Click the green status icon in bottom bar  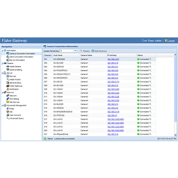(x=45, y=138)
